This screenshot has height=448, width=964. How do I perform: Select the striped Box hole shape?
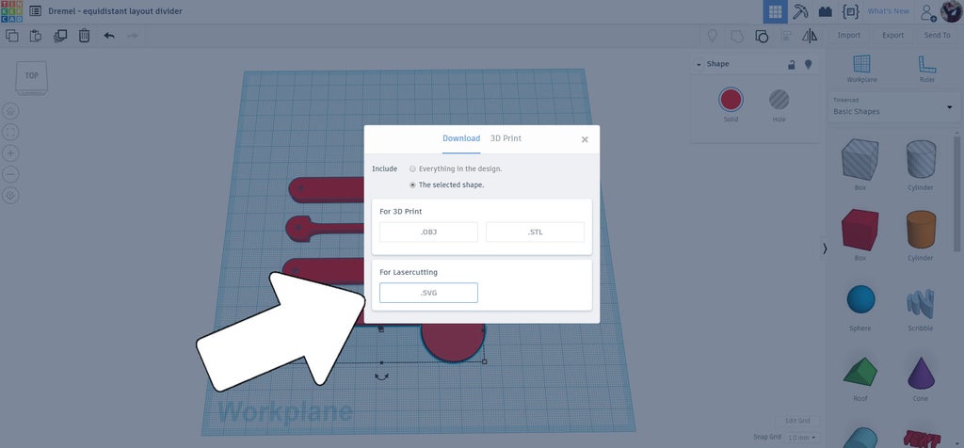860,159
